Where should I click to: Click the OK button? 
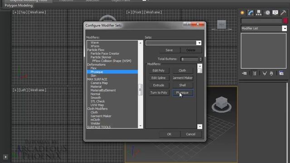tap(169, 134)
